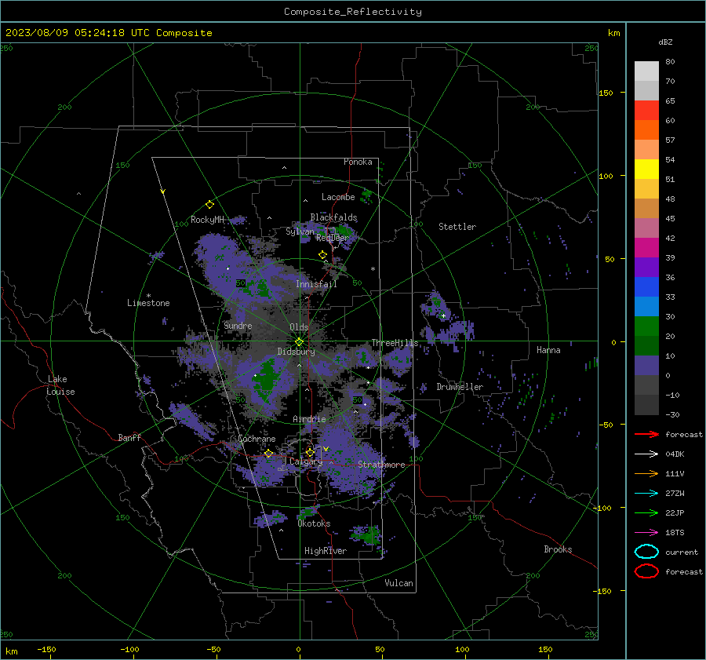706x660 pixels.
Task: Click the Lacombe city label
Action: (x=338, y=197)
